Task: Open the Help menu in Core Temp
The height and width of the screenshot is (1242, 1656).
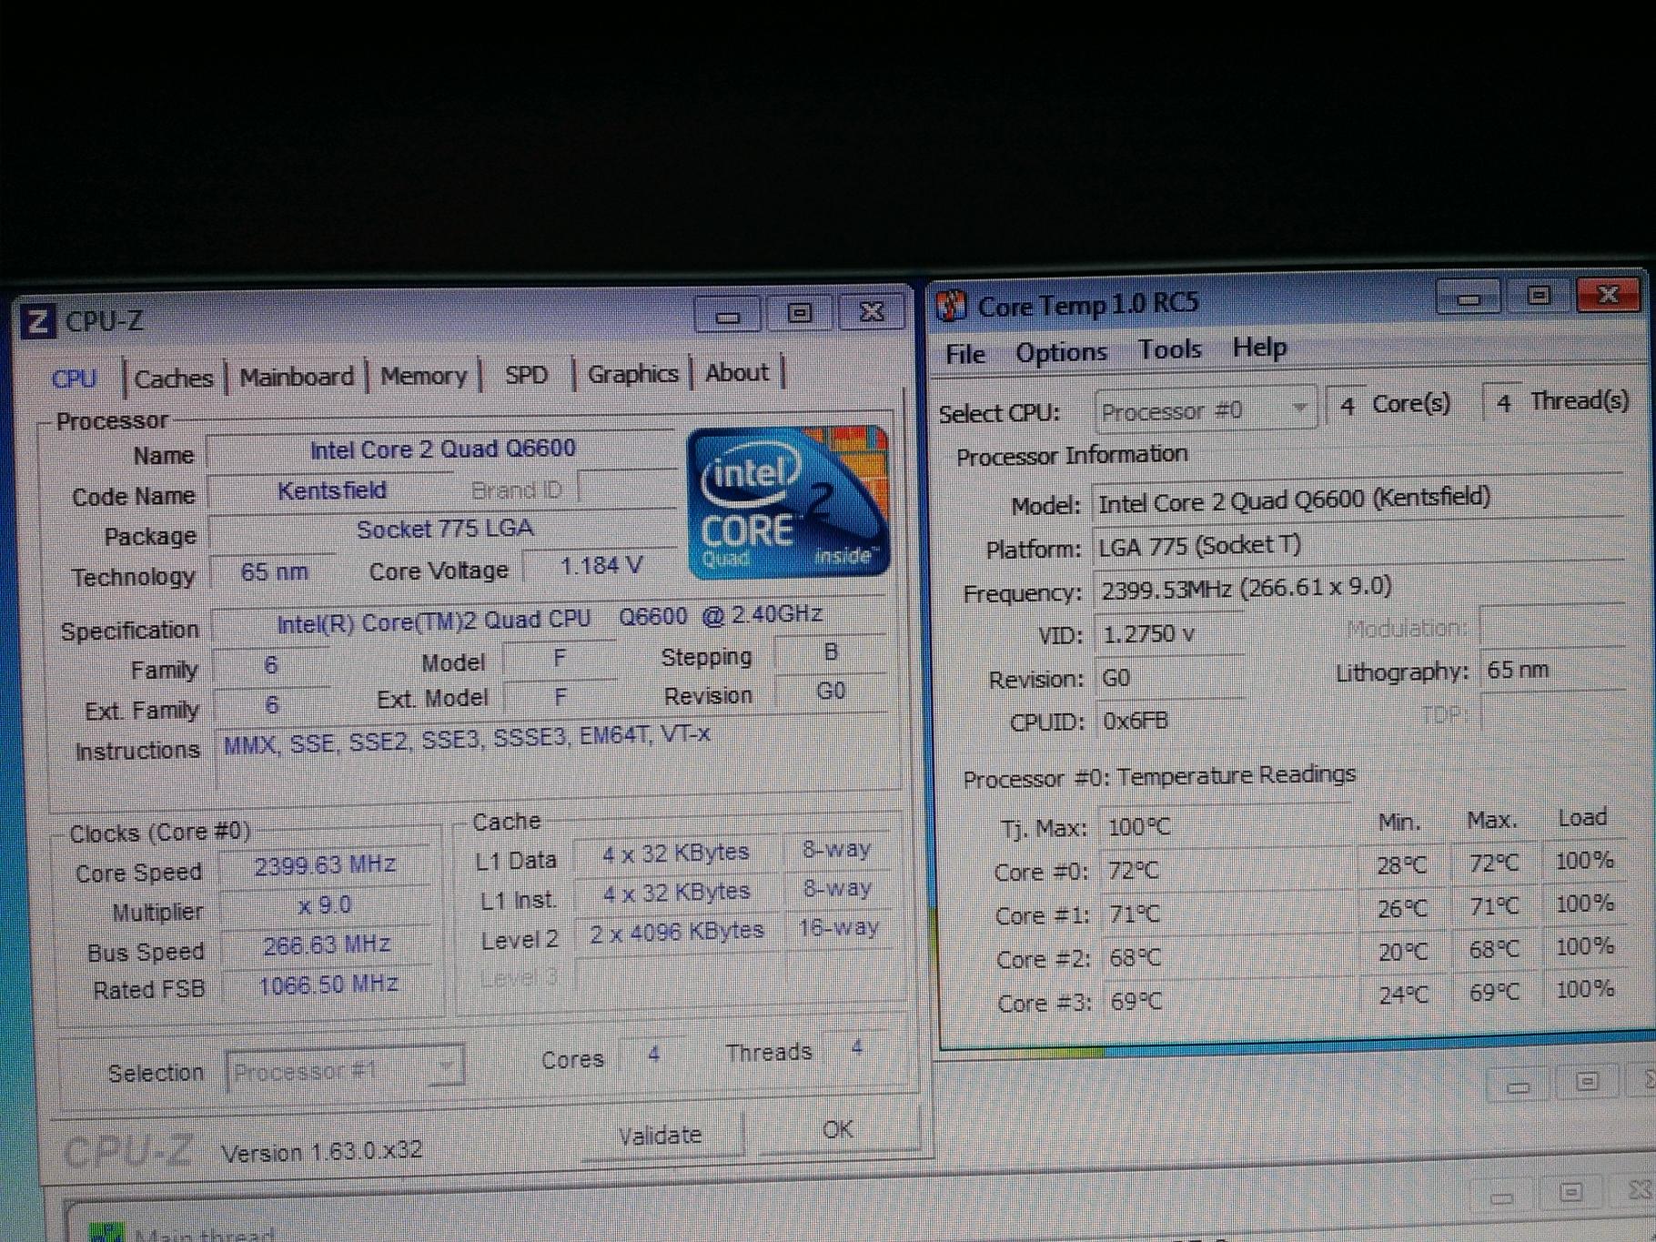Action: 1259,348
